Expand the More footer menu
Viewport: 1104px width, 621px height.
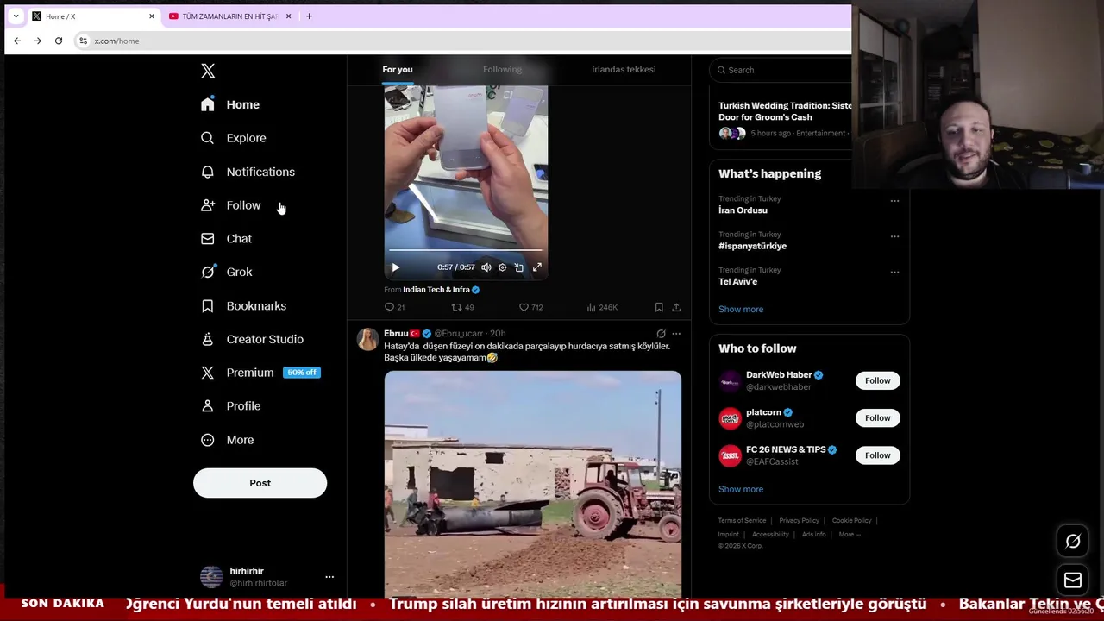[x=849, y=535]
